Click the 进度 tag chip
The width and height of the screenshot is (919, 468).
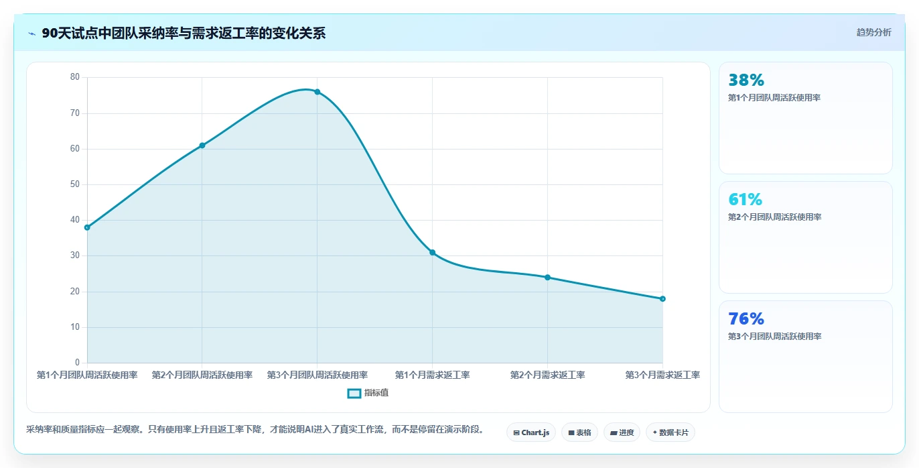pyautogui.click(x=622, y=432)
